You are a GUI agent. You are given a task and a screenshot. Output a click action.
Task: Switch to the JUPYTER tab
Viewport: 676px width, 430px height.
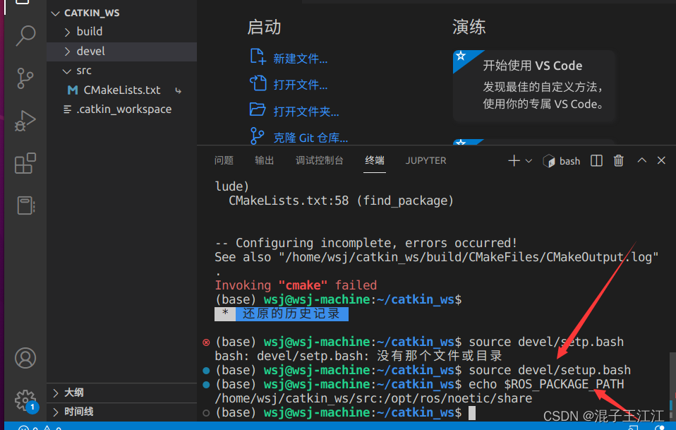425,160
